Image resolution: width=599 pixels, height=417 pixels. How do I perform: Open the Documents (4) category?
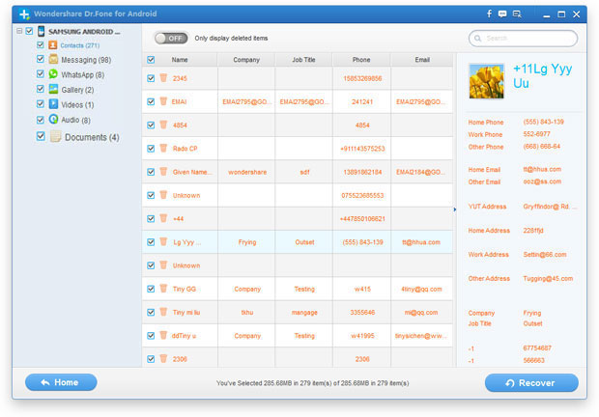(x=92, y=137)
